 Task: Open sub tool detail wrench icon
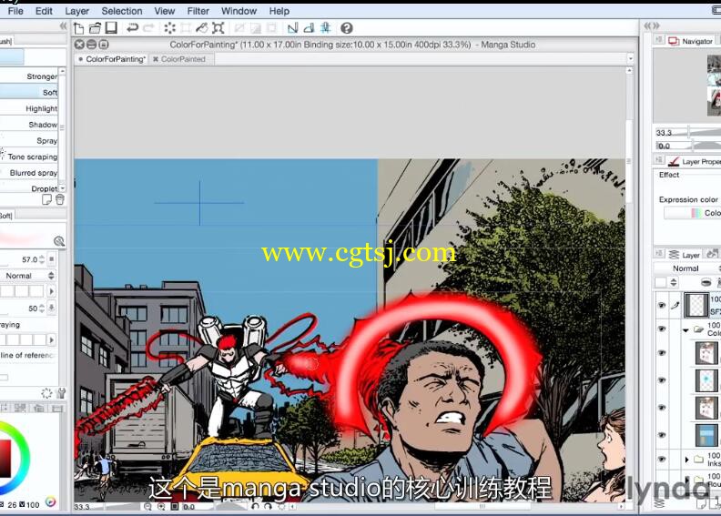[61, 393]
